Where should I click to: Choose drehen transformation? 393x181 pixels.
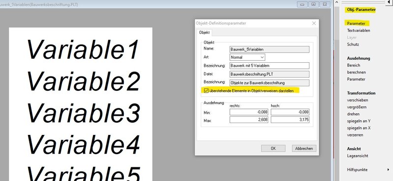point(353,114)
